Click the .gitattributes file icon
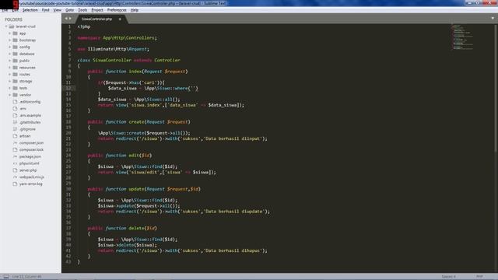This screenshot has width=498, height=280. click(15, 122)
